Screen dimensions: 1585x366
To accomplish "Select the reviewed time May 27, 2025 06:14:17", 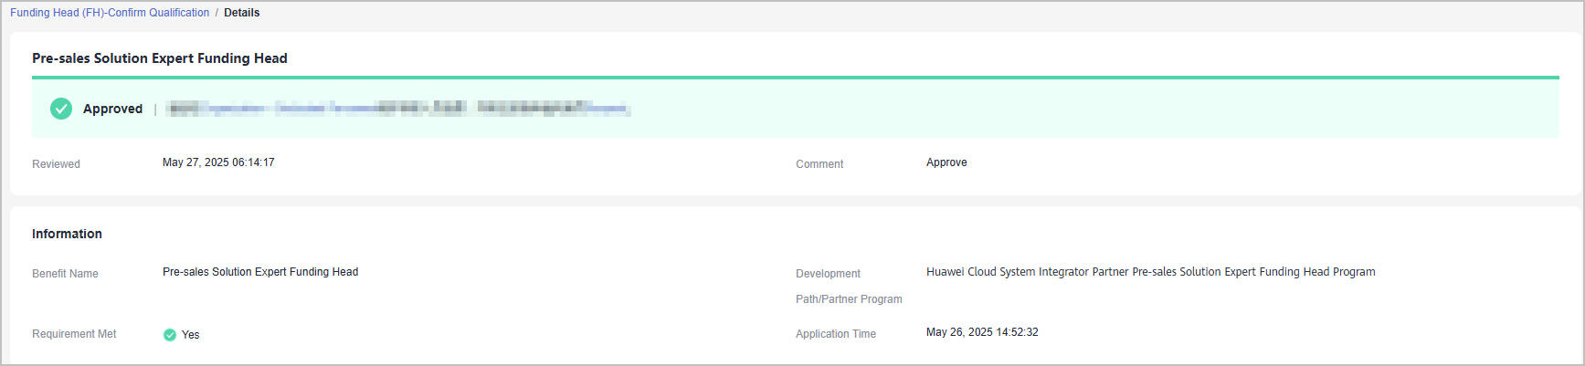I will coord(218,162).
